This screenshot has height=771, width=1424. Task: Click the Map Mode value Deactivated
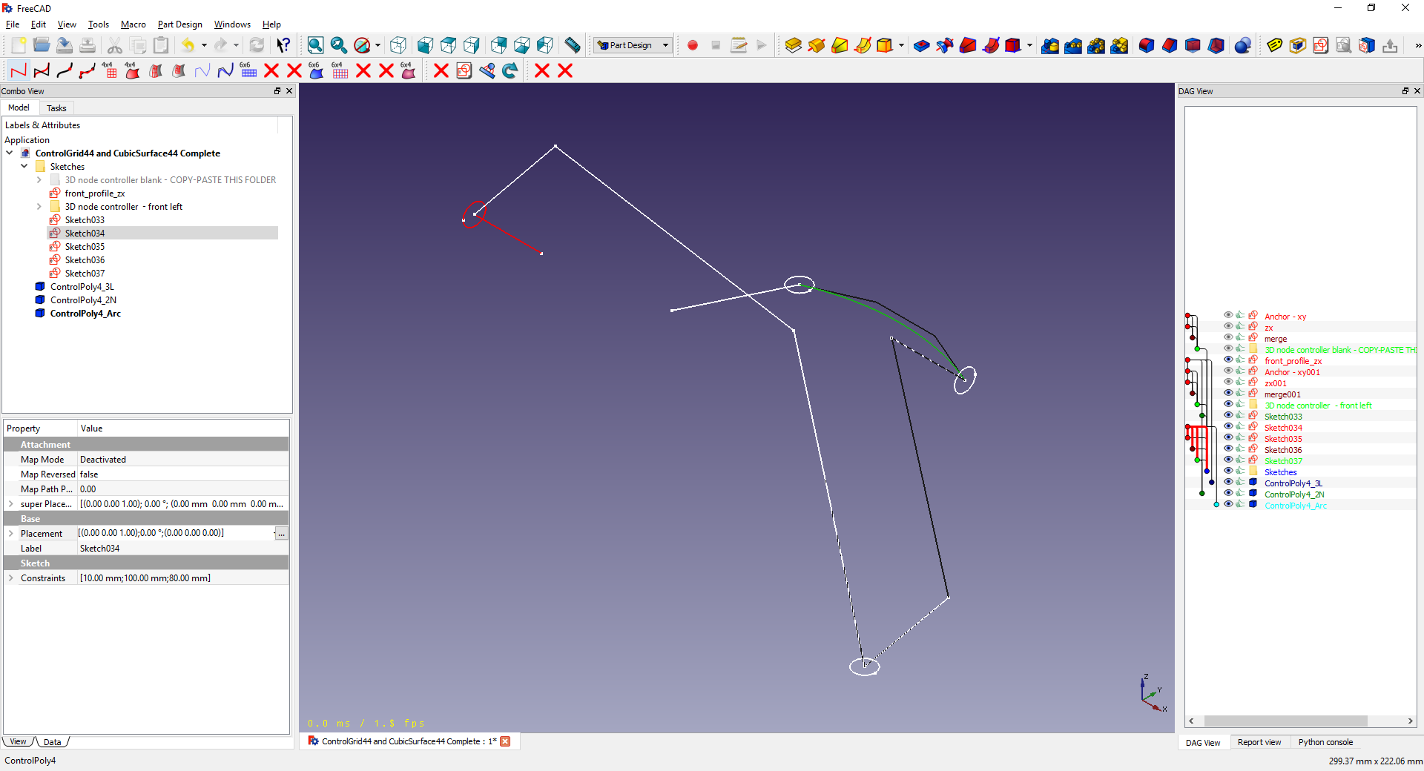click(103, 460)
